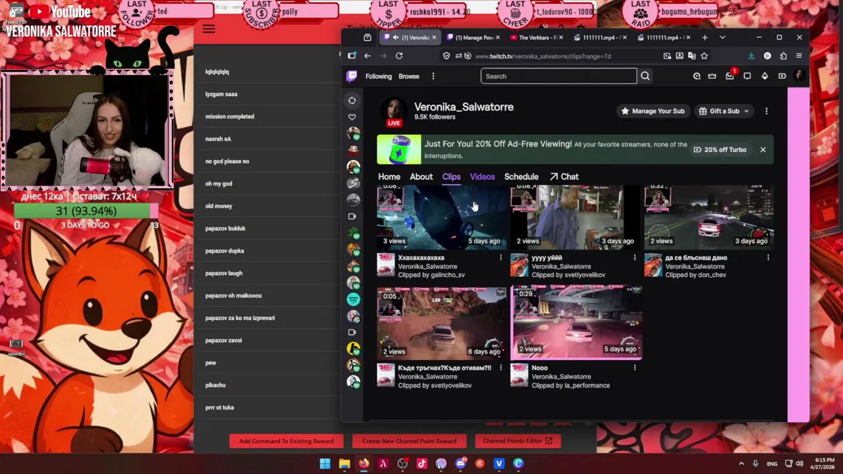Open channel Schedule tab
Screen dimensions: 843x474
pos(521,176)
